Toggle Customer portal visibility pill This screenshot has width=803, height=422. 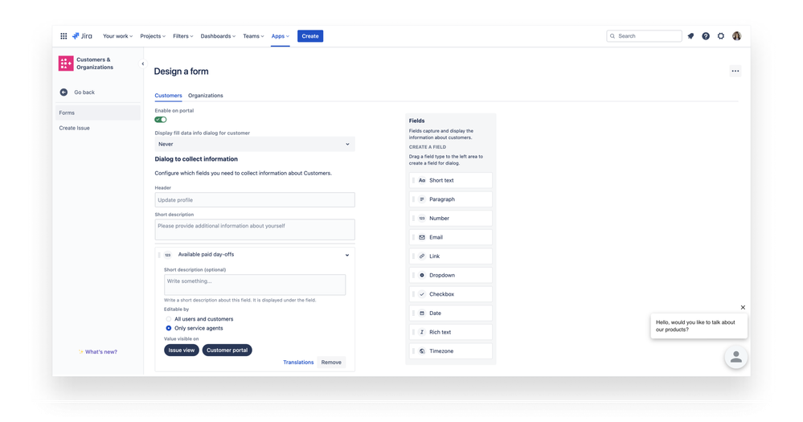tap(227, 350)
